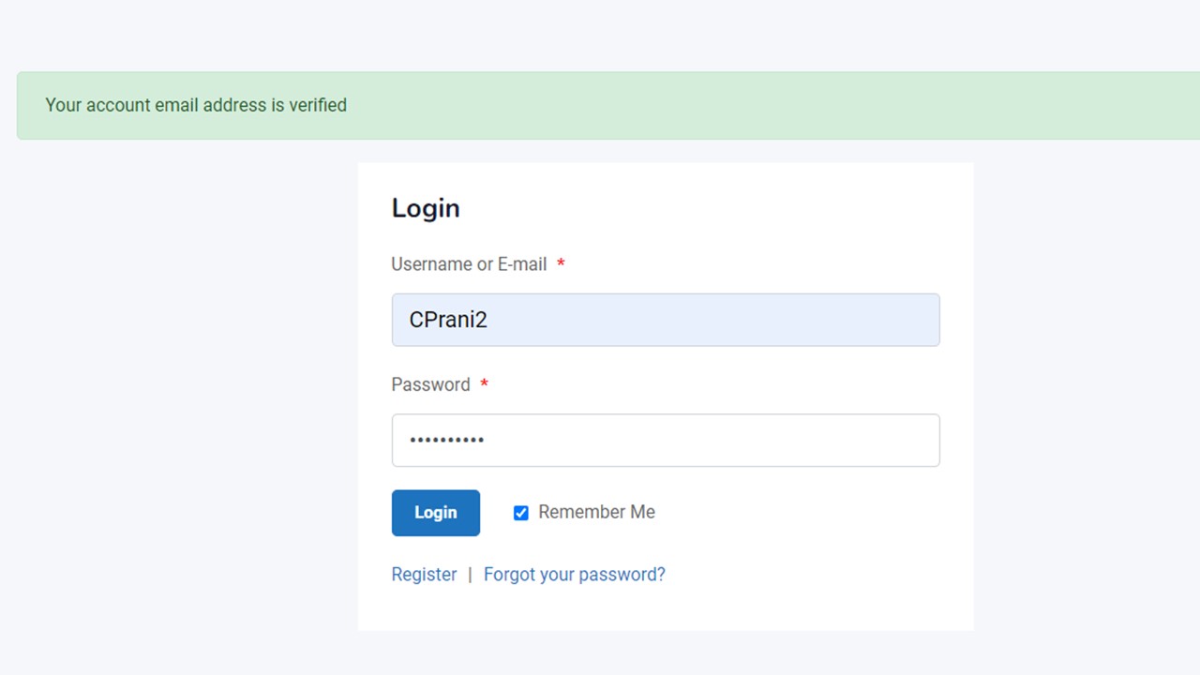Enable Remember Me before logging in
The height and width of the screenshot is (675, 1200).
coord(520,513)
